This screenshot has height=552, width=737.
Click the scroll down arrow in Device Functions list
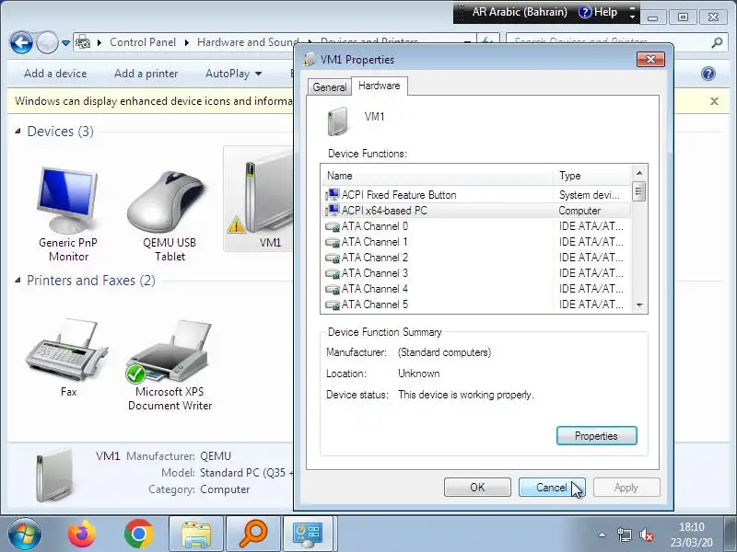coord(639,305)
